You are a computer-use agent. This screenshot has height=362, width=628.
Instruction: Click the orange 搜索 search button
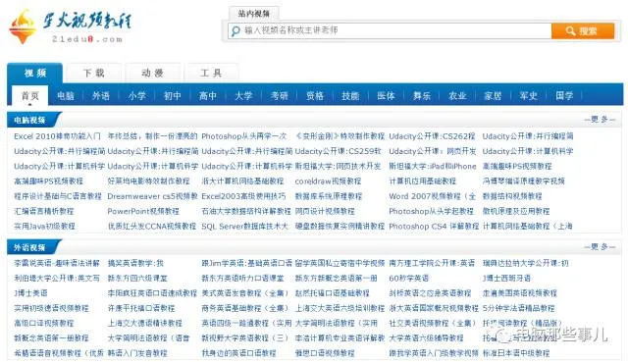583,30
